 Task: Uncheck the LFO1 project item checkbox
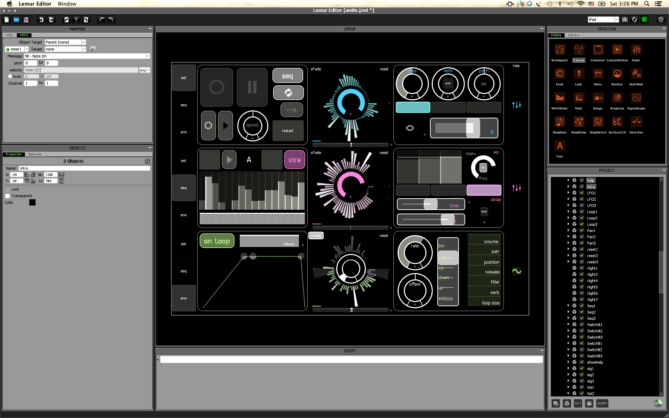point(582,193)
